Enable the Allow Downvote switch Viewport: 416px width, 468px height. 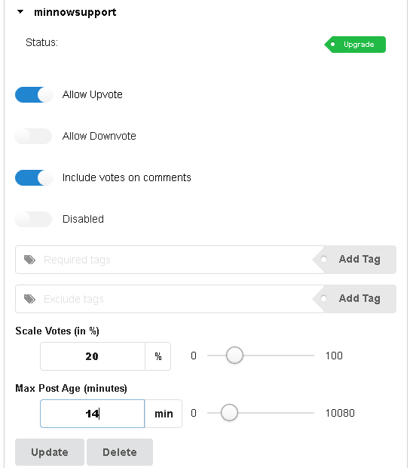pos(33,136)
